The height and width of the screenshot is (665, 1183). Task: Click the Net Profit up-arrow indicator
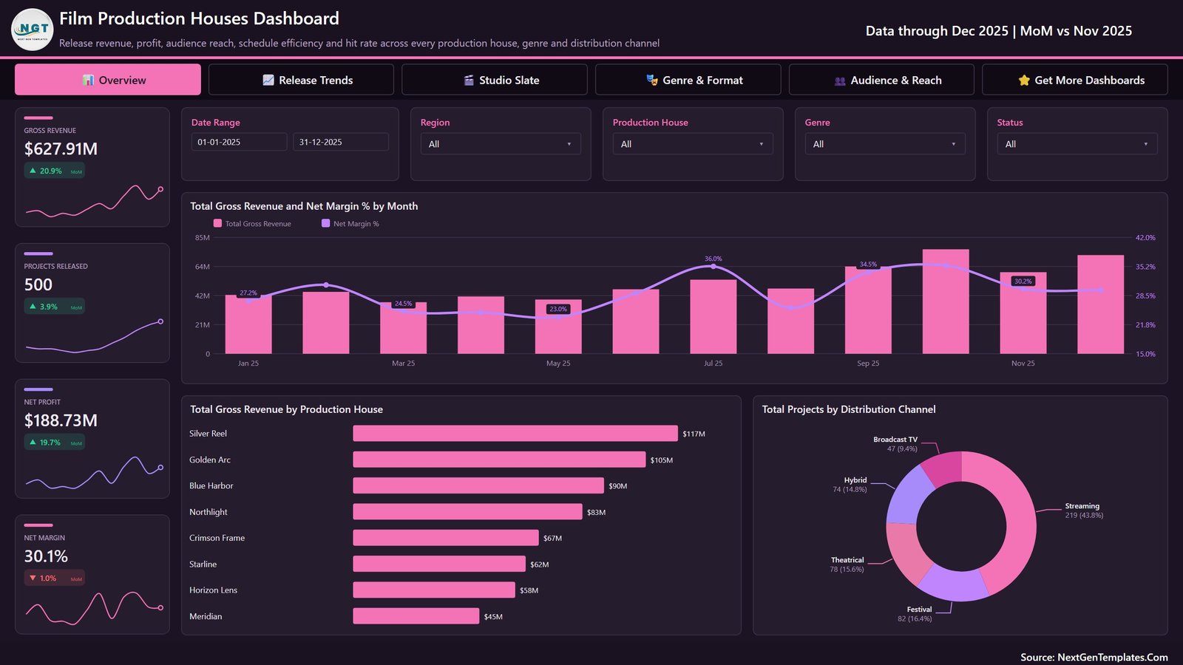(33, 443)
